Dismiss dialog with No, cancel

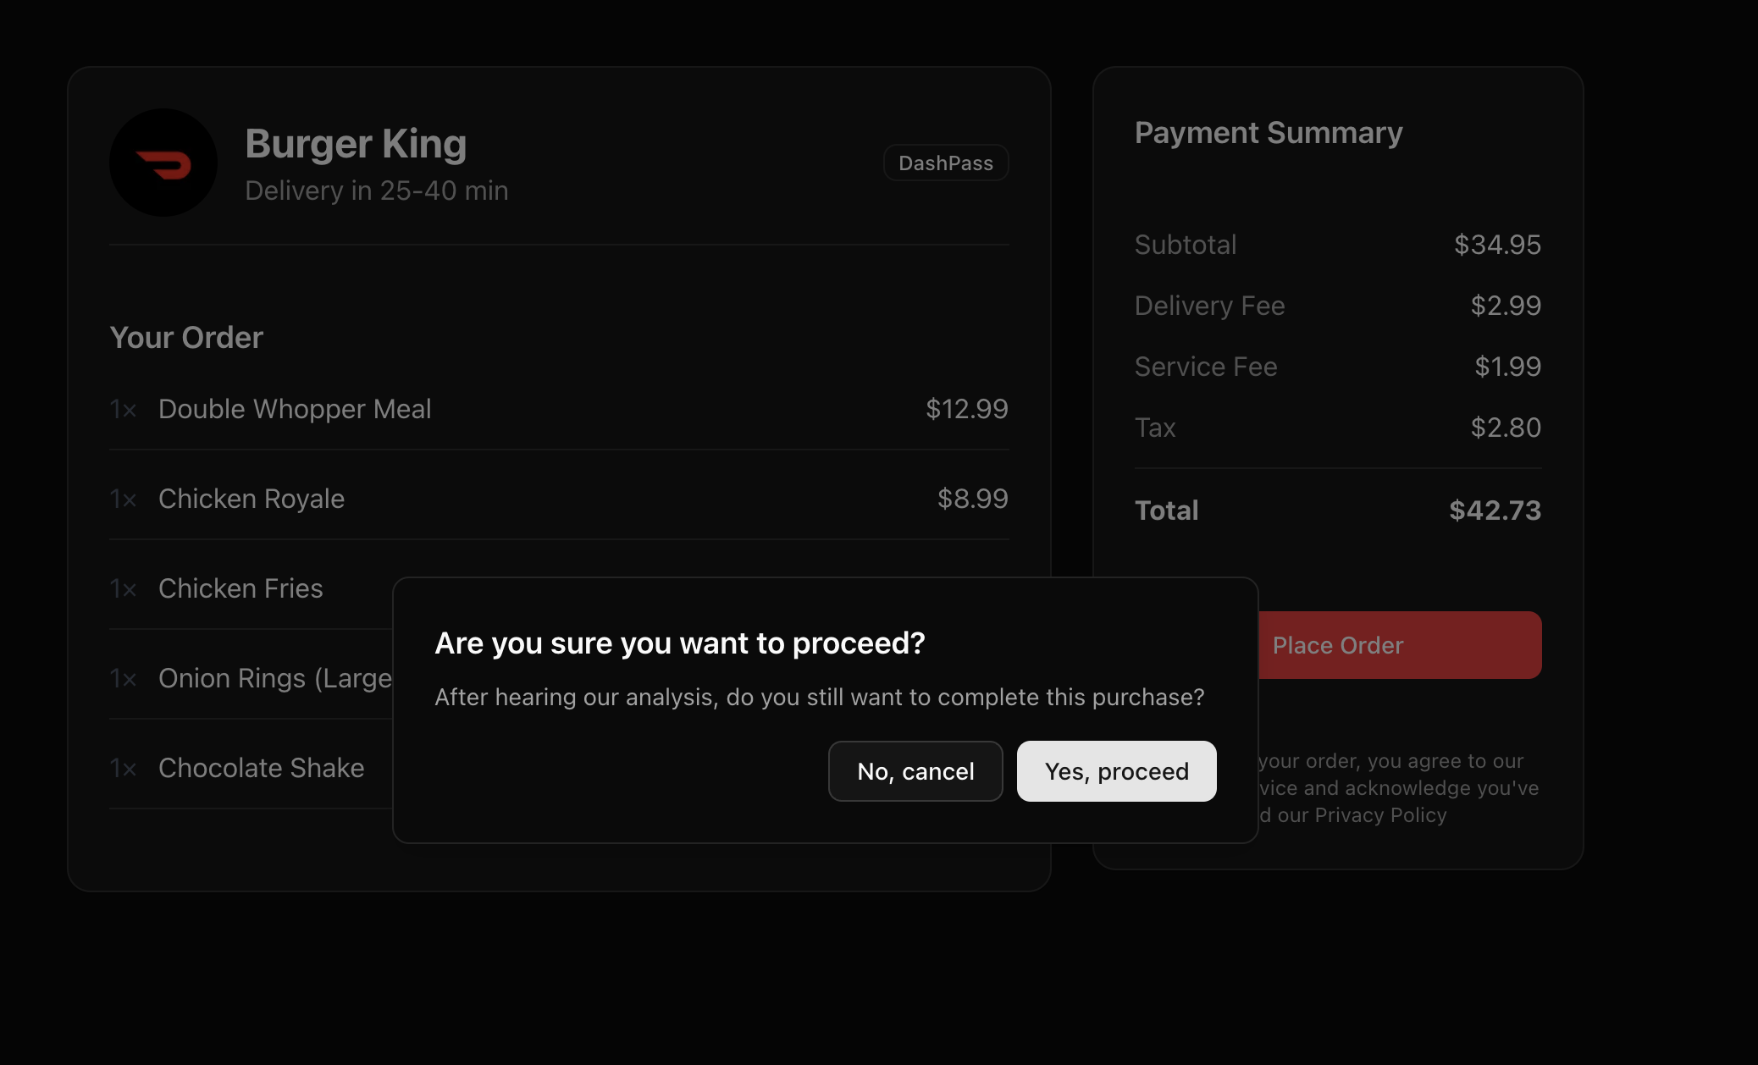915,771
